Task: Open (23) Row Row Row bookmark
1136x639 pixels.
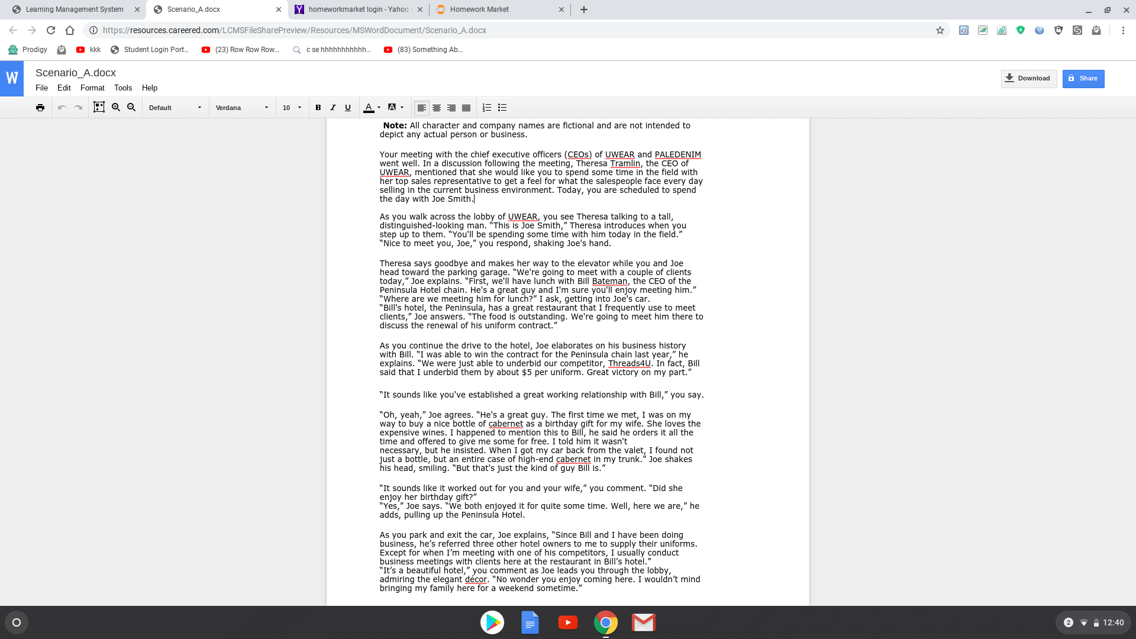Action: pyautogui.click(x=240, y=50)
